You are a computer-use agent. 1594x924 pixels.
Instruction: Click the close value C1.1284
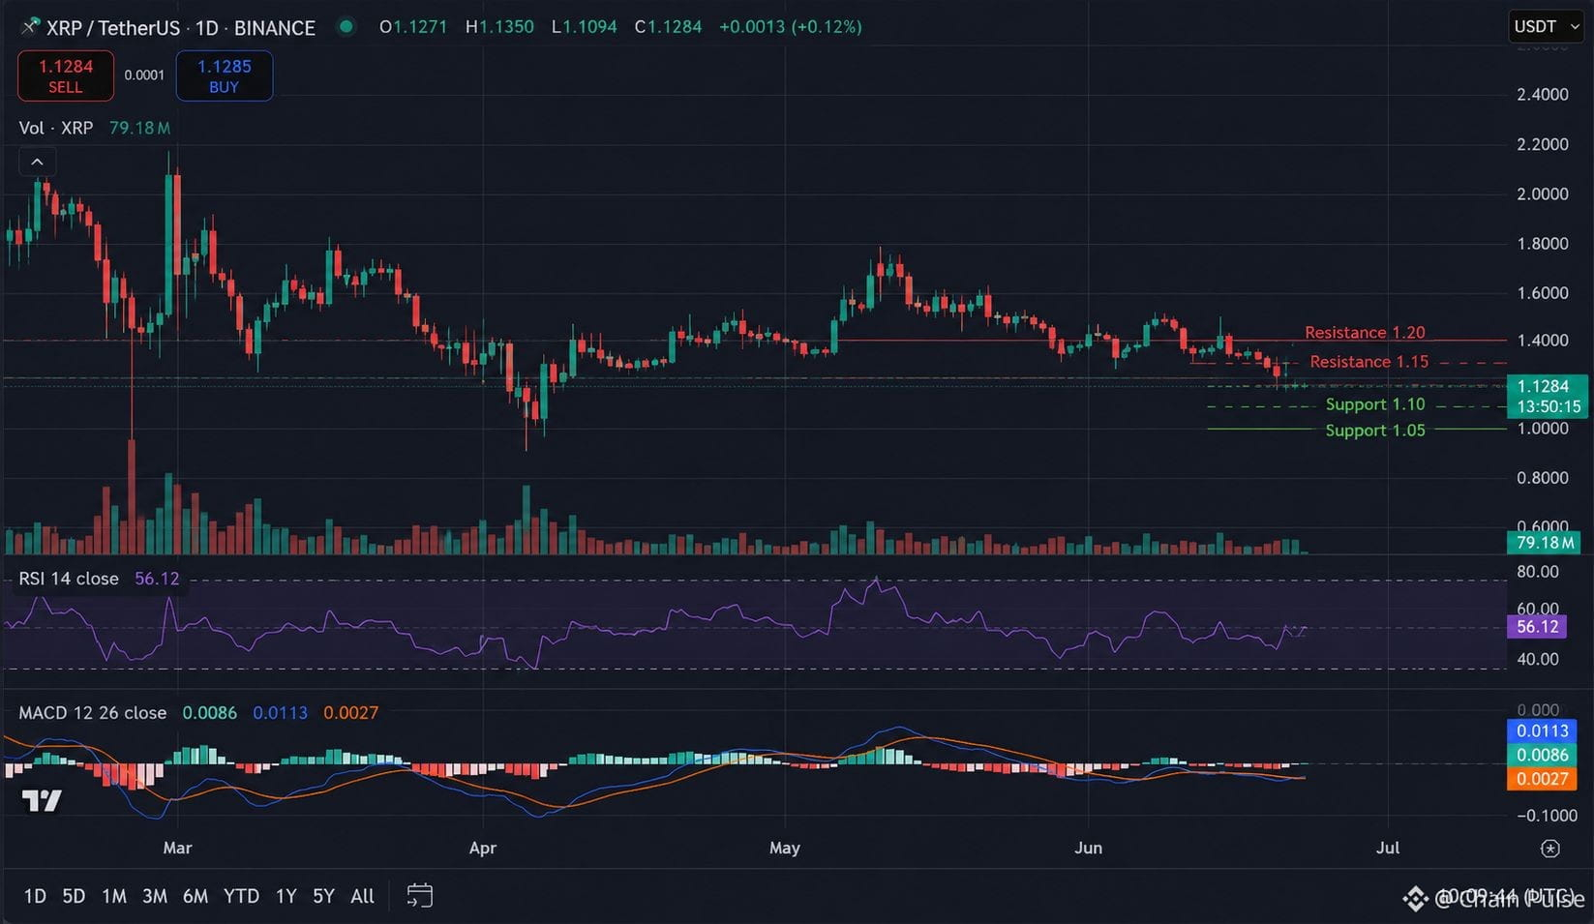[668, 27]
